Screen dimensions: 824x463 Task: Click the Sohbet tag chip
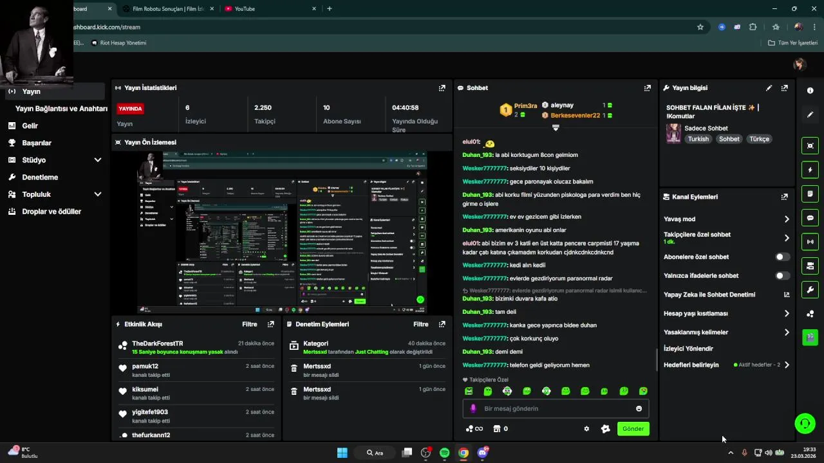point(729,139)
